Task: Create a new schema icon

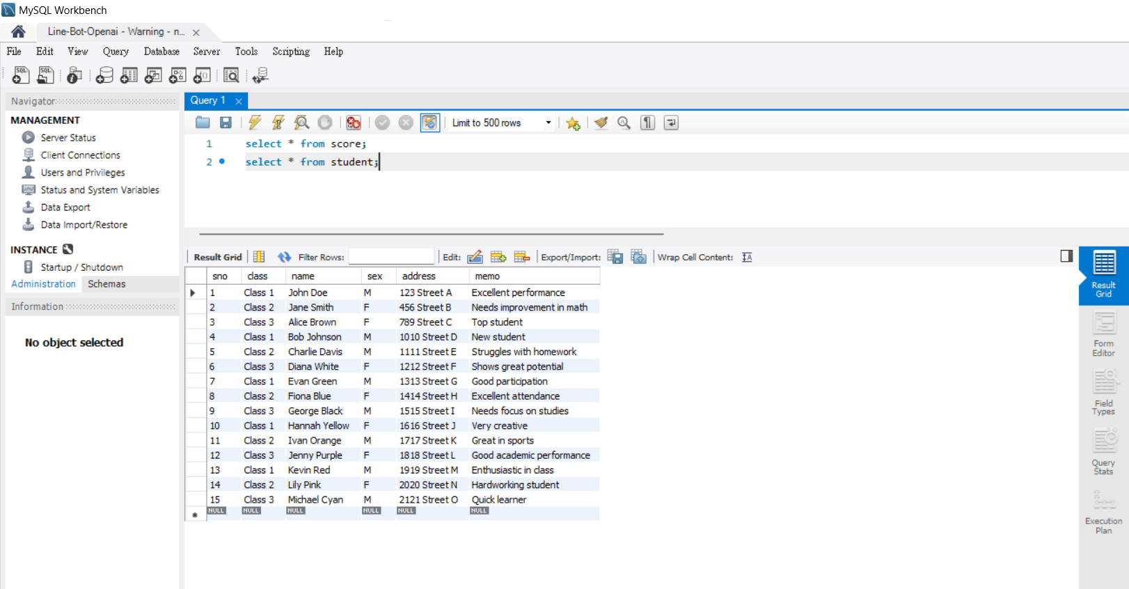Action: click(x=104, y=75)
